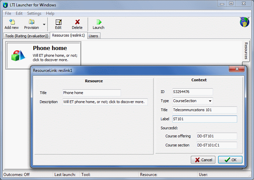Open the Edit menu
This screenshot has height=180, width=254.
coord(19,13)
